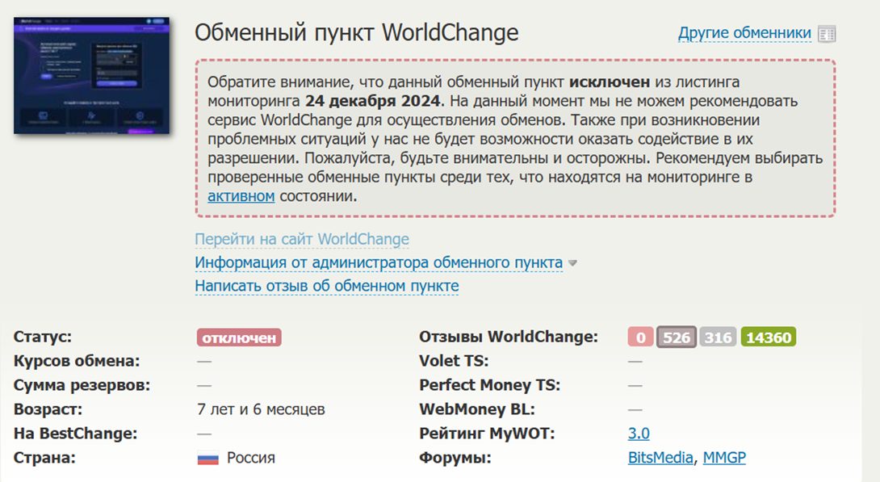Click the arrow next to administrator information
This screenshot has width=880, height=482.
(572, 263)
